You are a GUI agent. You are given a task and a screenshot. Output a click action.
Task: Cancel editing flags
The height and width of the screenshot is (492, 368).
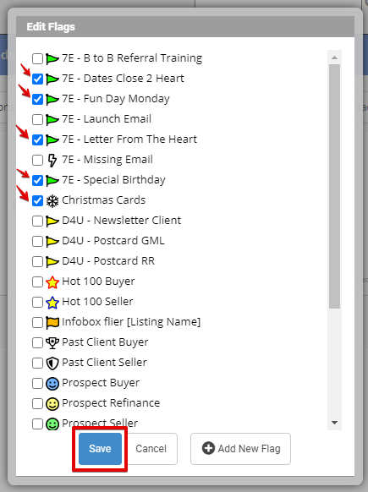pos(151,449)
